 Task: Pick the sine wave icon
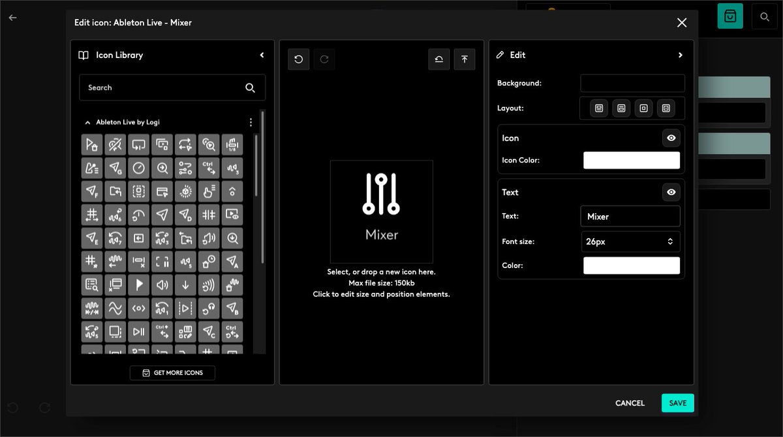pos(115,309)
